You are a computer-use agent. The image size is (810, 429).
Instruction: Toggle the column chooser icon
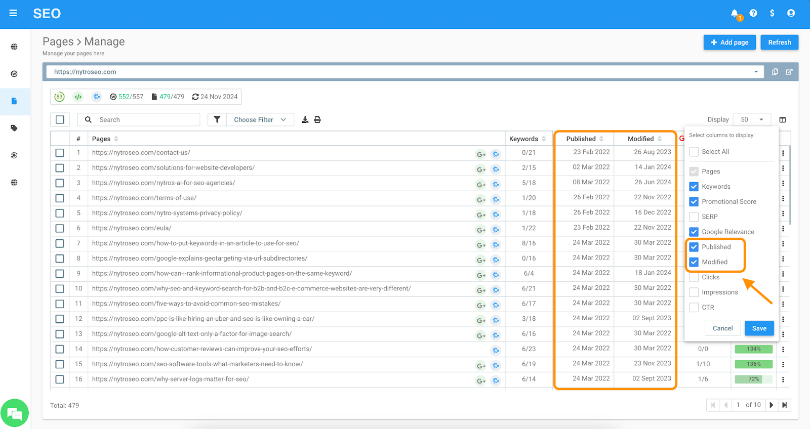(783, 120)
